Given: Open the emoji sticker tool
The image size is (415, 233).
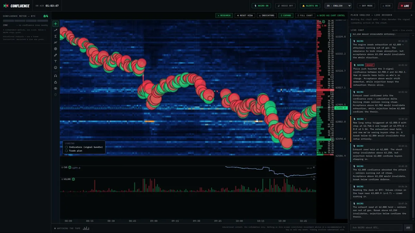Looking at the screenshot, I should (x=55, y=68).
